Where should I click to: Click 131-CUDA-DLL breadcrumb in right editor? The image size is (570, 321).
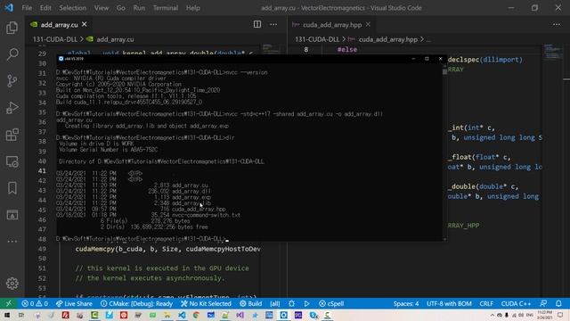[317, 39]
